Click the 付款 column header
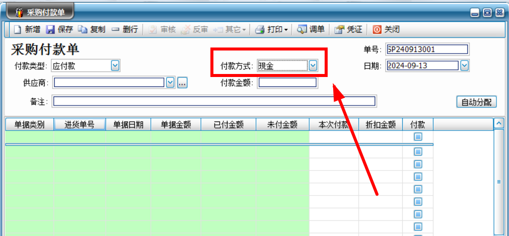The height and width of the screenshot is (236, 509). click(418, 124)
